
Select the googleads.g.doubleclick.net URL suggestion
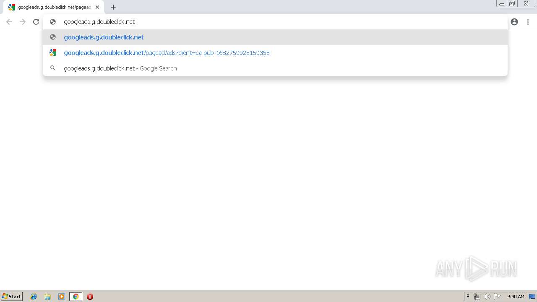point(275,37)
